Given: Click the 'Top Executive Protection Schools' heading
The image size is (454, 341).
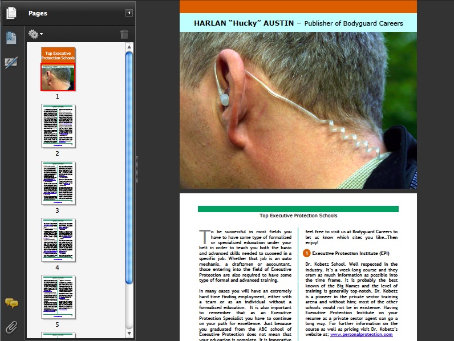Looking at the screenshot, I should [x=298, y=216].
